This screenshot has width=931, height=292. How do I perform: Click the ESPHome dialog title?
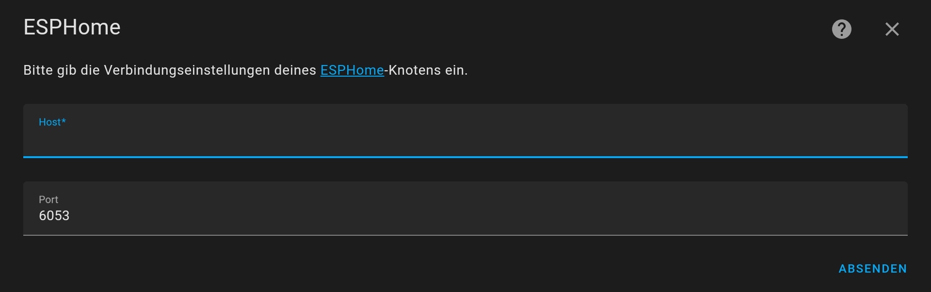[x=72, y=28]
